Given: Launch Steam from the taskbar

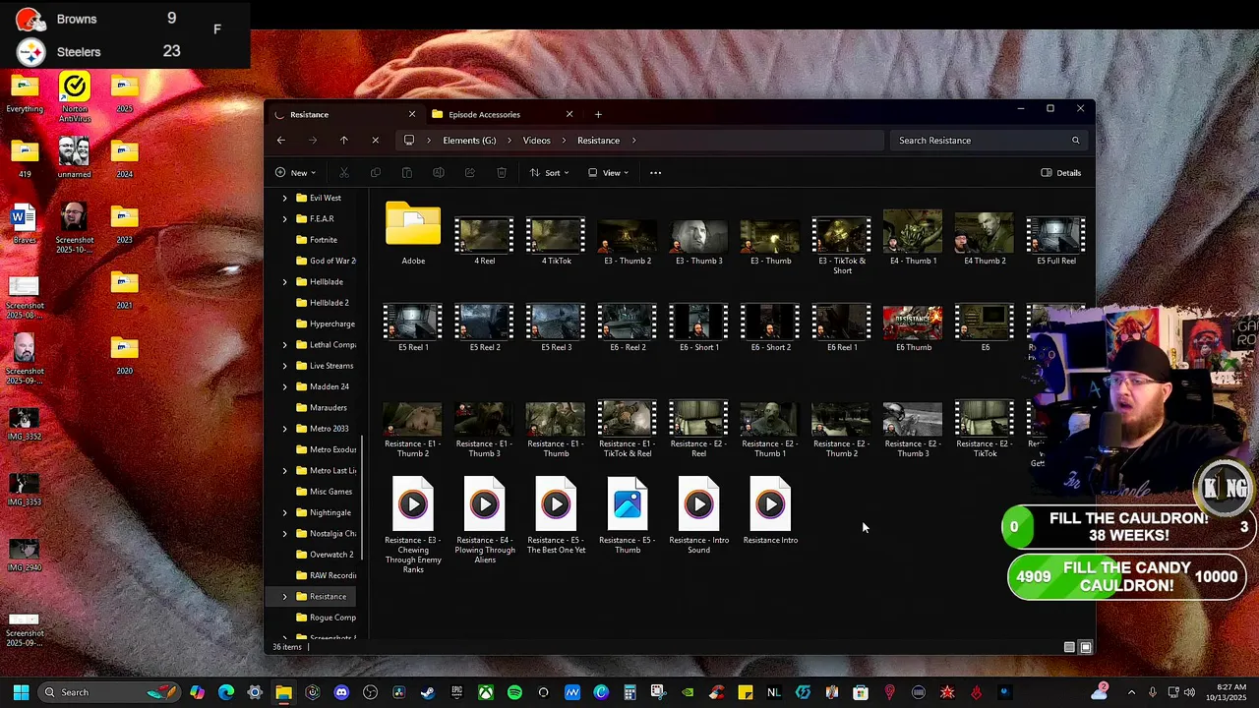Looking at the screenshot, I should click(428, 692).
